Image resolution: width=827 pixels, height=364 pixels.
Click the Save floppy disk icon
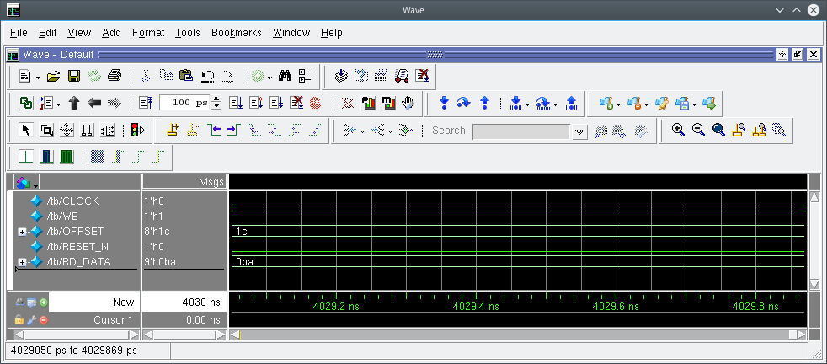coord(74,76)
